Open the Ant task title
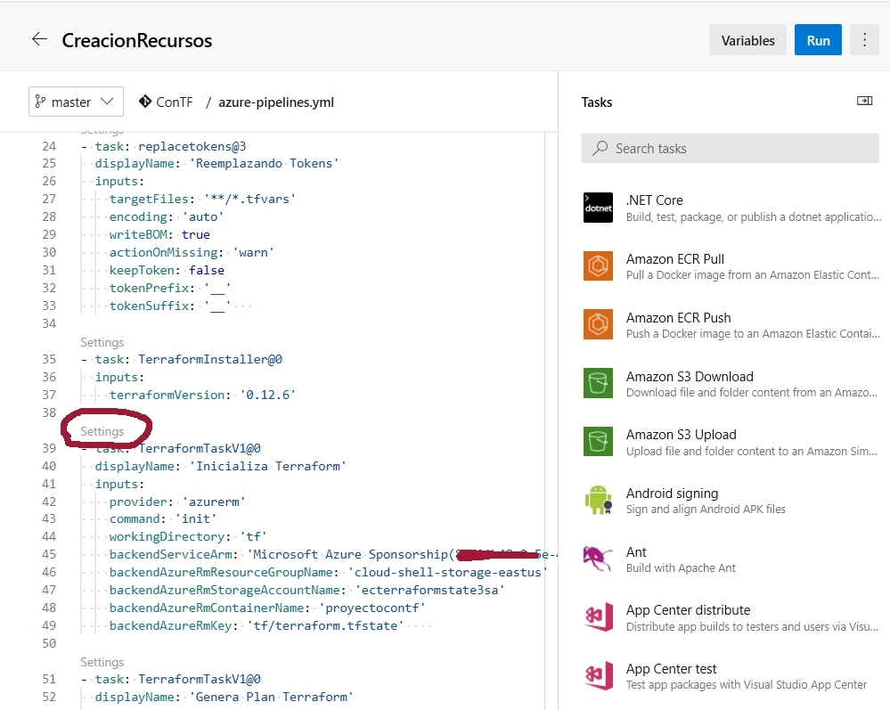 tap(636, 552)
